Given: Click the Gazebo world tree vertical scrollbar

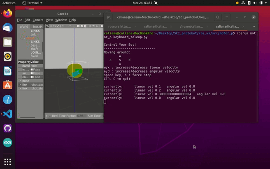Looking at the screenshot, I should (42, 46).
